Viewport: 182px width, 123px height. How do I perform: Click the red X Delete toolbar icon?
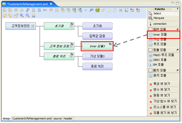point(121,10)
